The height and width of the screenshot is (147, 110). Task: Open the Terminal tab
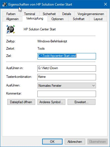pyautogui.click(x=30, y=14)
